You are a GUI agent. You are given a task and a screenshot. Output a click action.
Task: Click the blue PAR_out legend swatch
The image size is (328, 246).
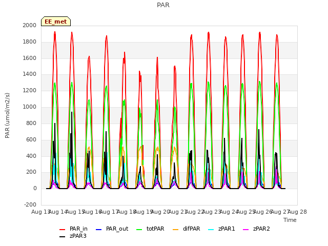point(98,230)
